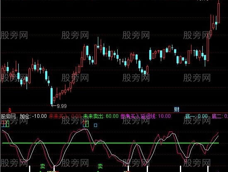
Task: Click the 9.99 low price label
Action: coord(62,106)
